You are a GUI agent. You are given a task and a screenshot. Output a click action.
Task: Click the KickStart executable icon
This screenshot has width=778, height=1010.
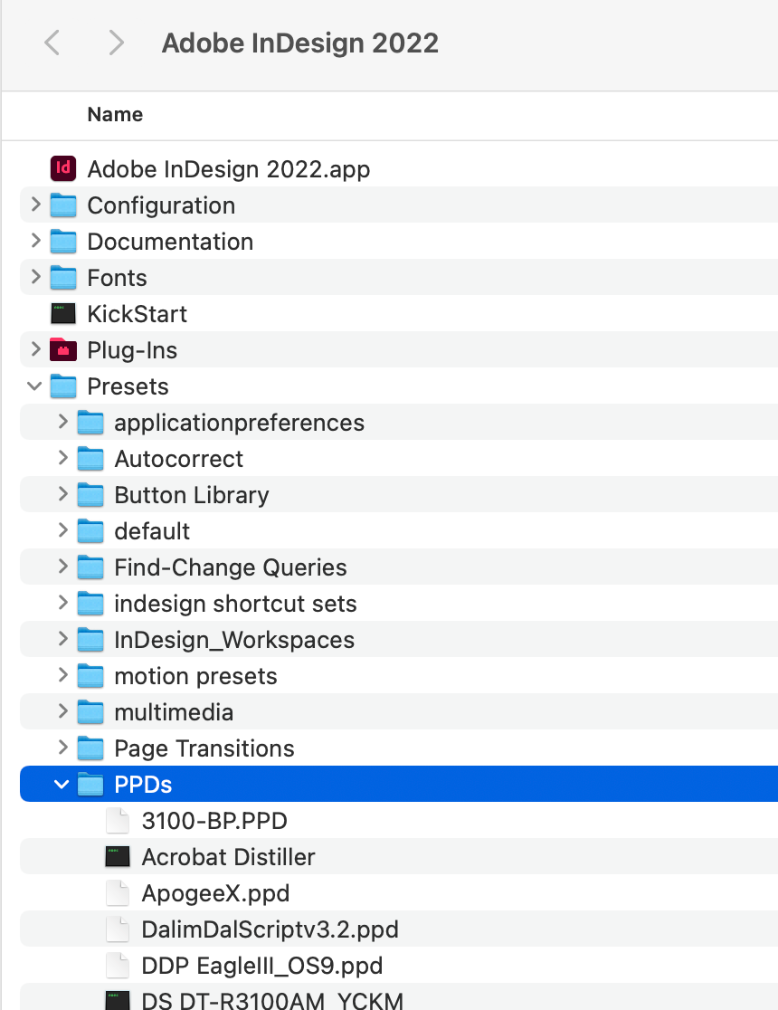[63, 314]
